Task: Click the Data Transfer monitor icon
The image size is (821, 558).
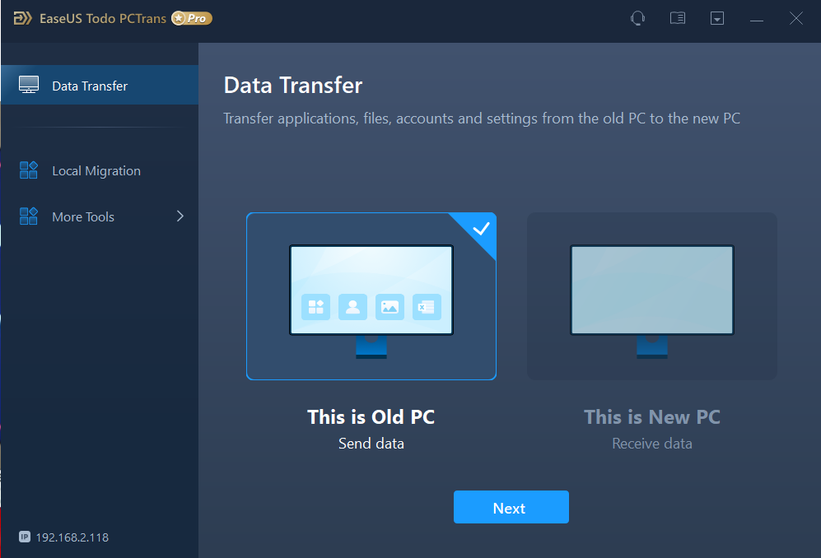Action: (x=29, y=85)
